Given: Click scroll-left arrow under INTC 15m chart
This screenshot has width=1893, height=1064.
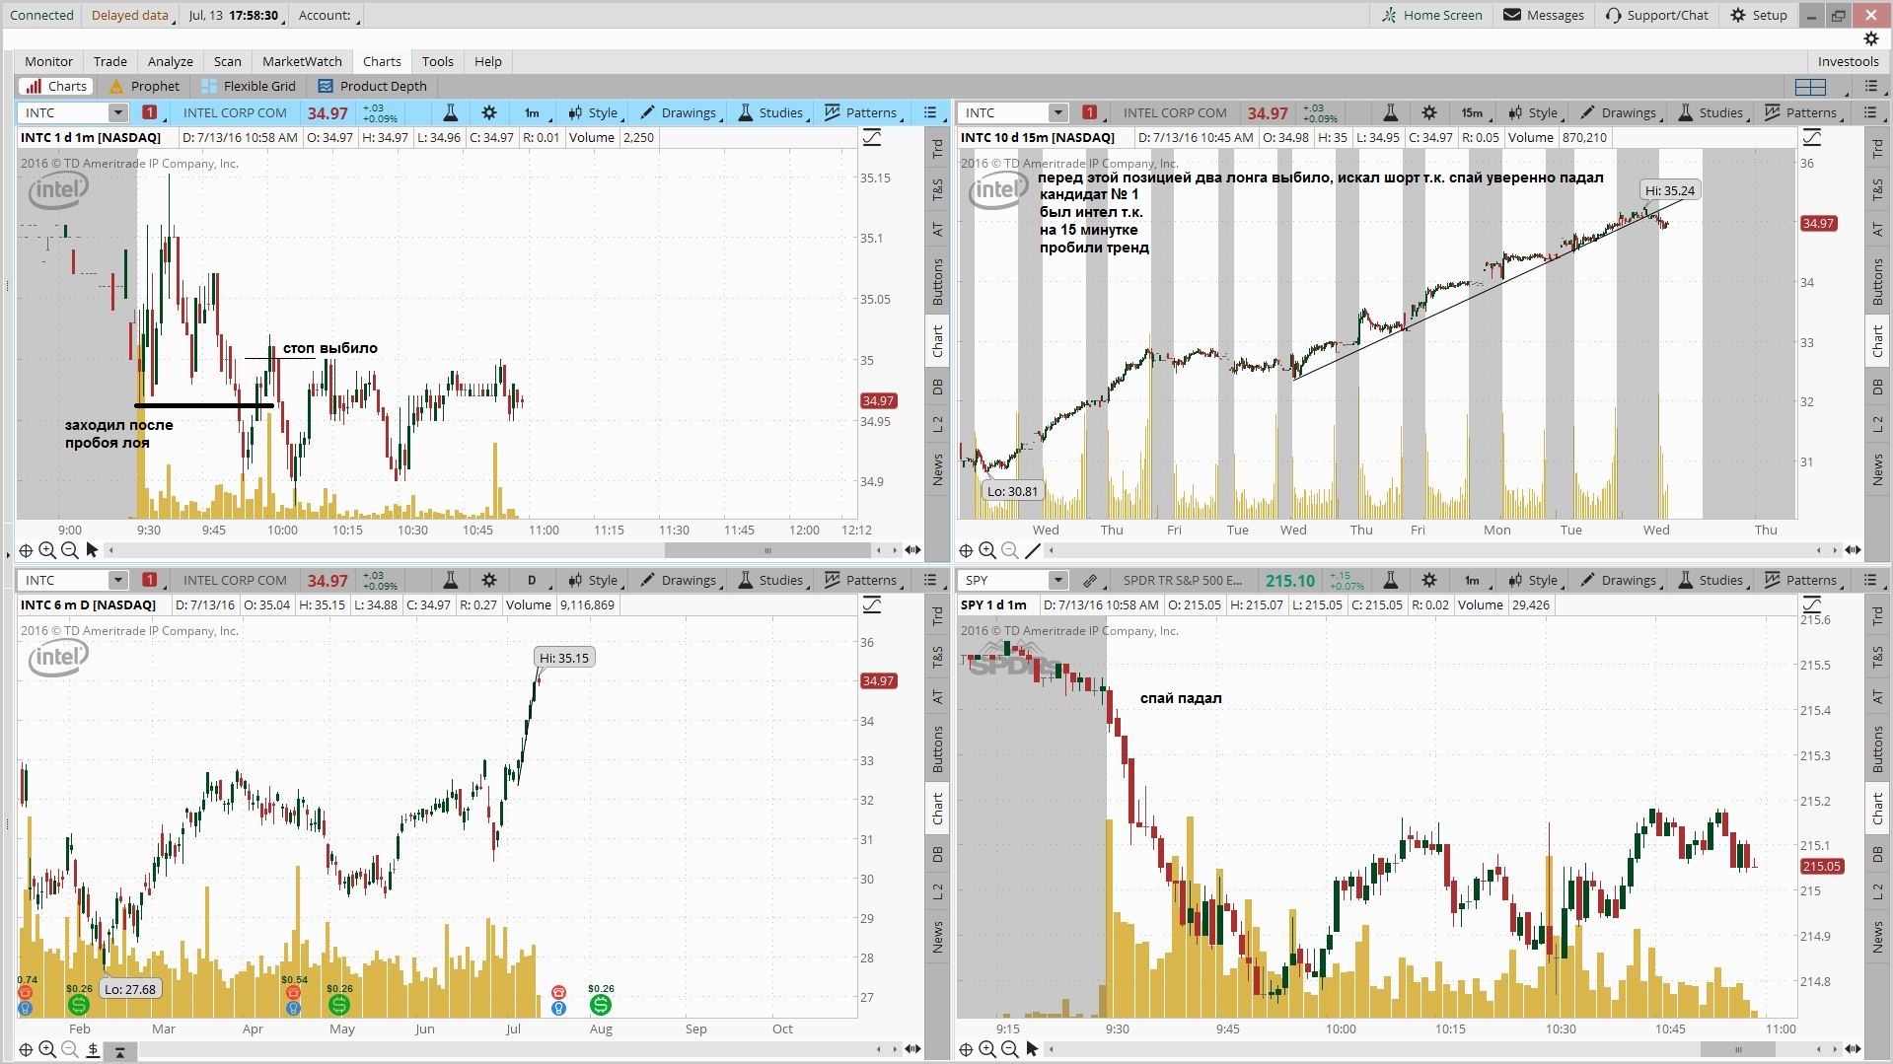Looking at the screenshot, I should (1818, 550).
